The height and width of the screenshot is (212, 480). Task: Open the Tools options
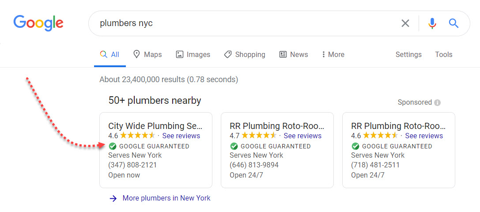443,55
